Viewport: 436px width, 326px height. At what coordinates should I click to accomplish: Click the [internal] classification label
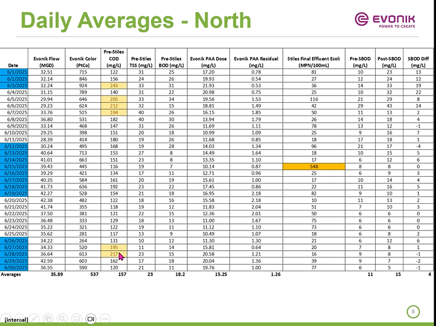16,318
